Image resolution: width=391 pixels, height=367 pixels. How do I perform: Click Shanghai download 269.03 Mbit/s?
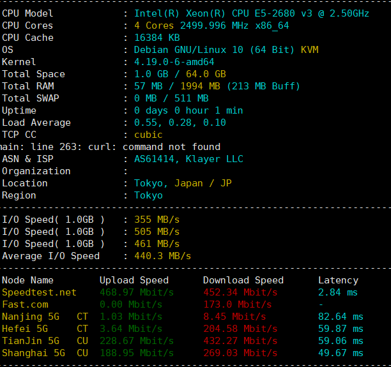pos(240,353)
